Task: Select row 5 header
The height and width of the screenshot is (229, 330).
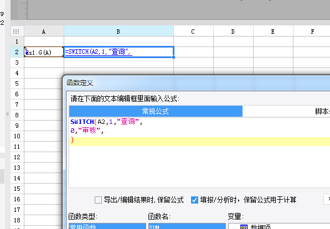Action: 17,84
